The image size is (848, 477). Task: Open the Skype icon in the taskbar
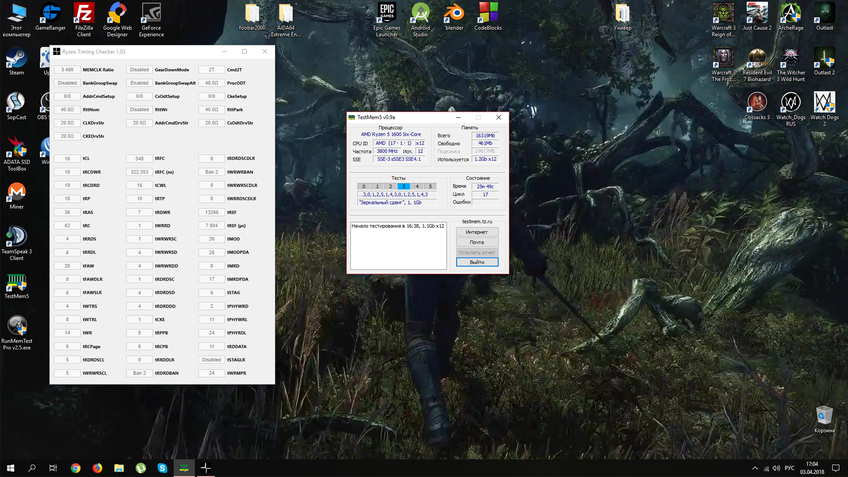click(x=163, y=468)
